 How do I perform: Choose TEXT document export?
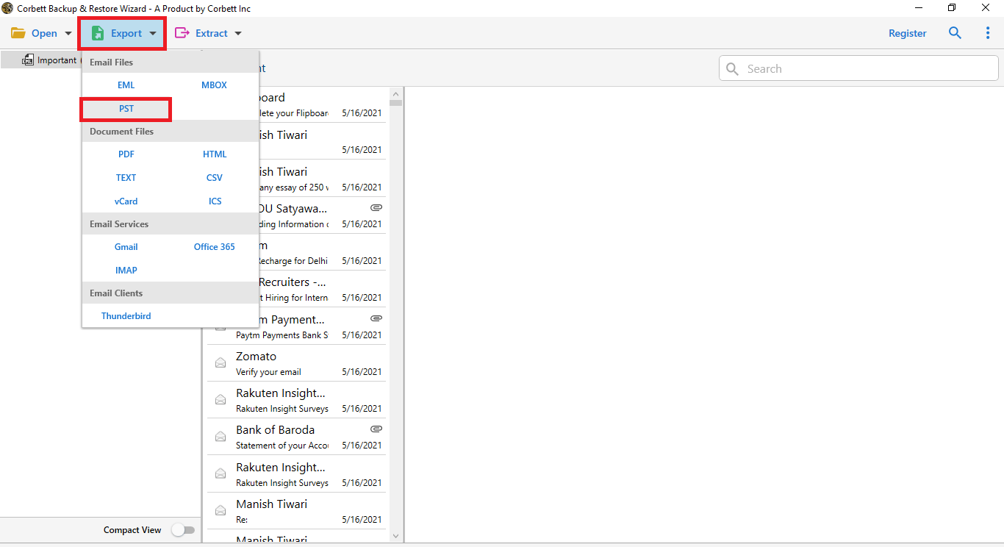coord(126,178)
